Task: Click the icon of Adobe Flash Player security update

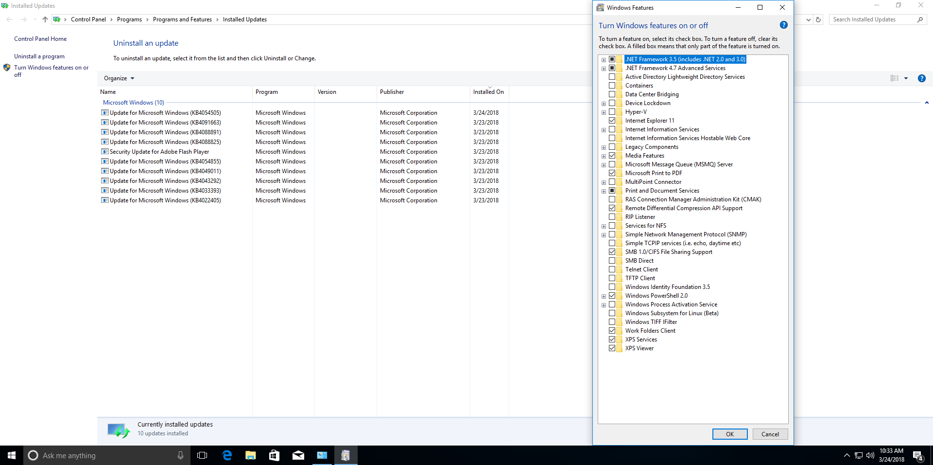Action: pyautogui.click(x=104, y=152)
